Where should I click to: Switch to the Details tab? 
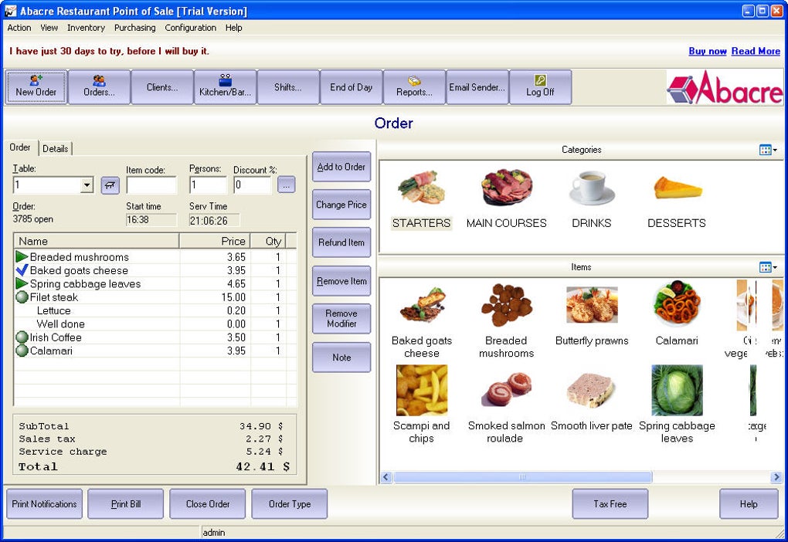point(56,149)
